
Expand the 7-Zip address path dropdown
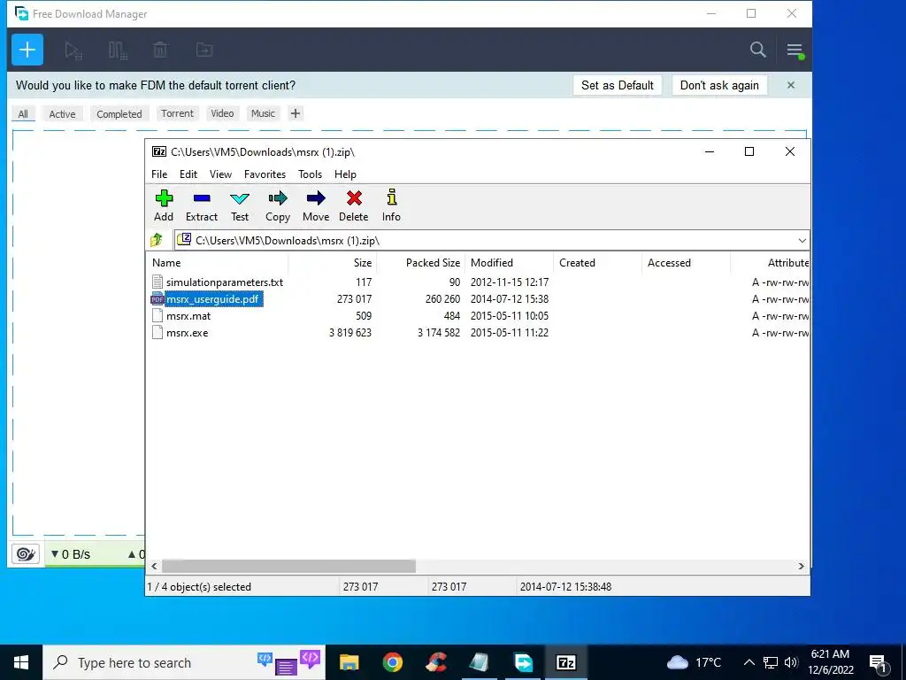pos(802,241)
